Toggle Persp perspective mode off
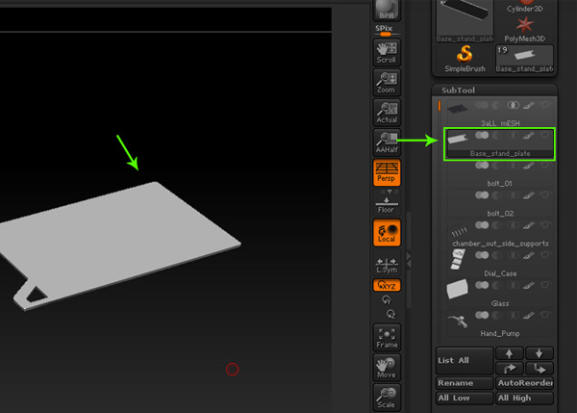Viewport: 577px width, 413px height. point(387,173)
